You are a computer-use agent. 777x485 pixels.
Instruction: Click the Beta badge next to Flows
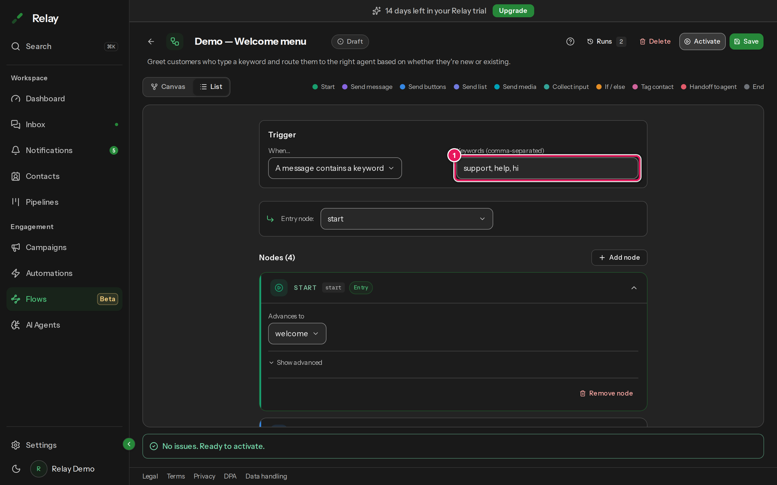[x=108, y=299]
